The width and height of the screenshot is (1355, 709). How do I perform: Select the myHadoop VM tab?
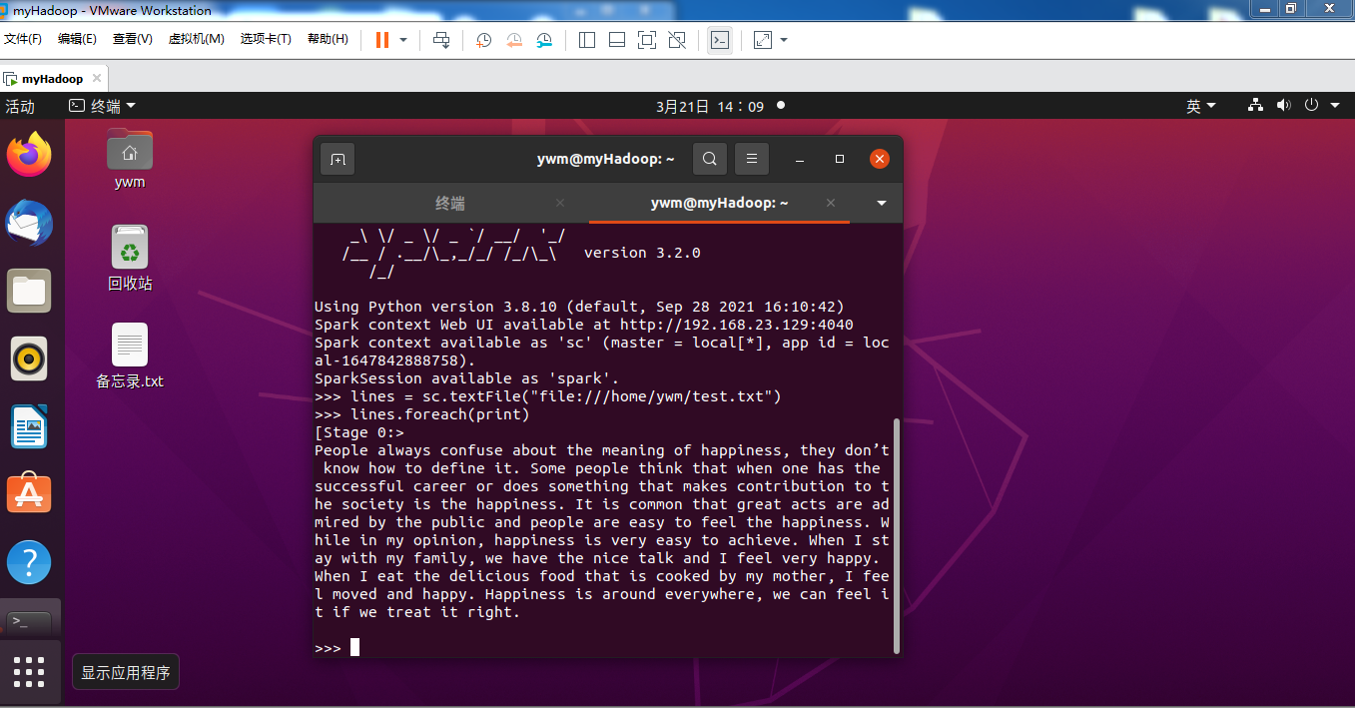click(x=53, y=79)
